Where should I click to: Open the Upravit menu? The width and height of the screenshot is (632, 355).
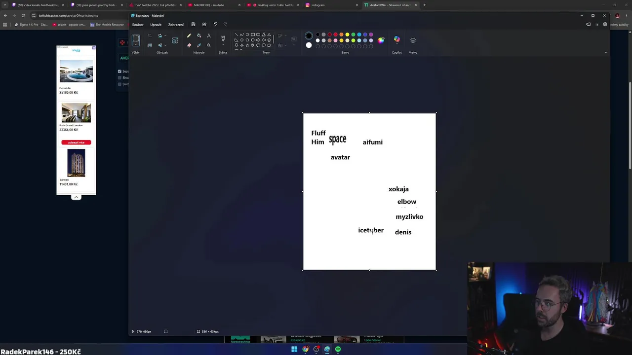point(156,25)
